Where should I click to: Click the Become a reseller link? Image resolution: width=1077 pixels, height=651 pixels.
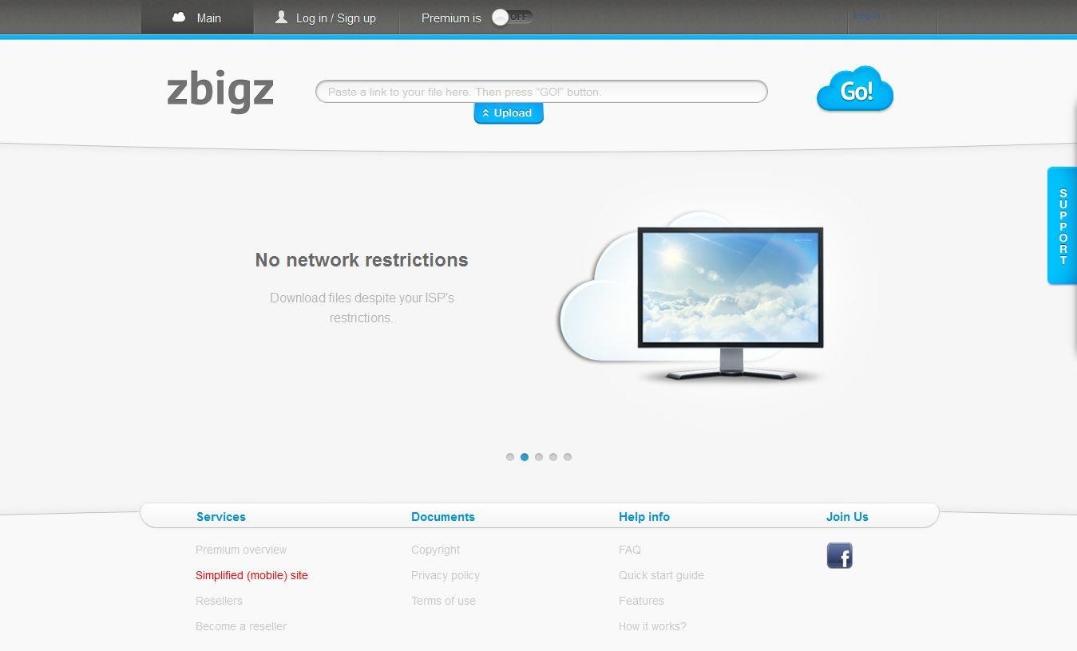click(x=241, y=626)
